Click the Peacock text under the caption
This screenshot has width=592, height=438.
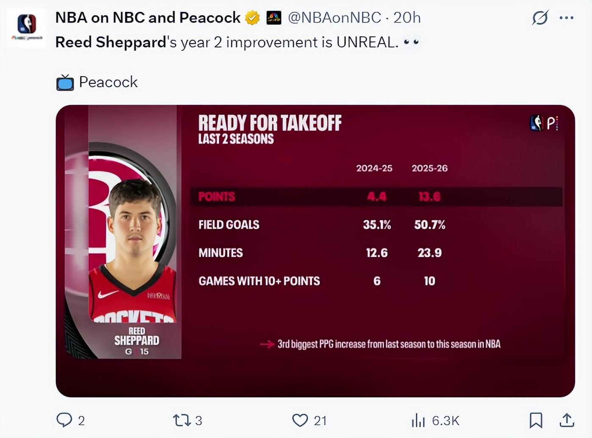click(x=108, y=82)
